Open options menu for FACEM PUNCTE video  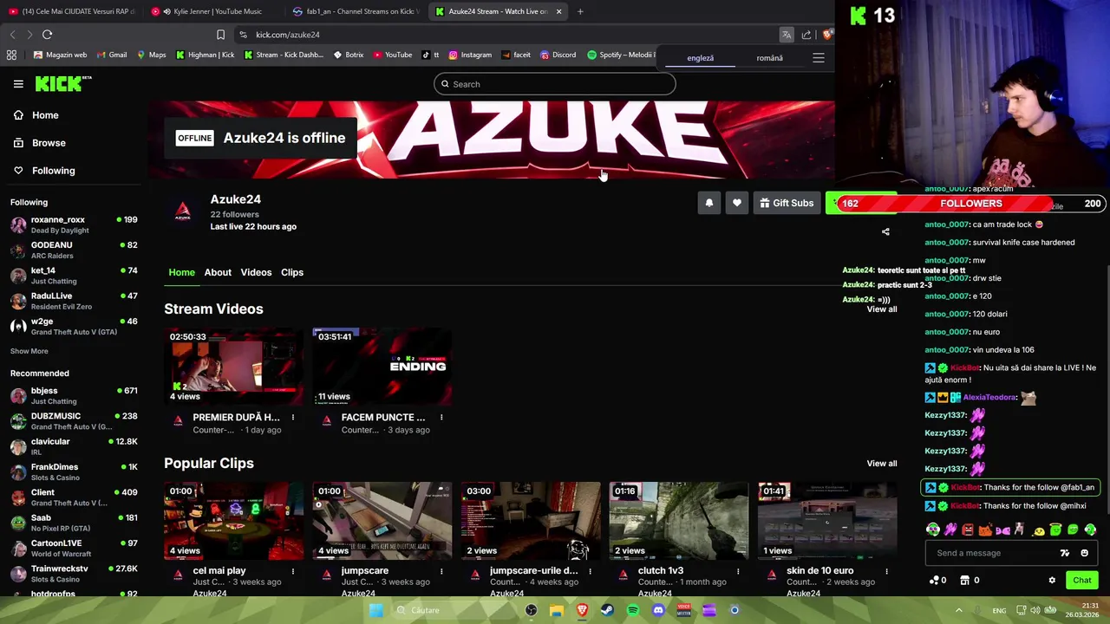tap(441, 418)
